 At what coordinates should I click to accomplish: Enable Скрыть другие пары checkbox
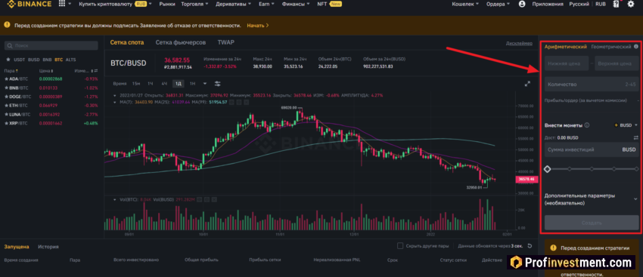pos(400,246)
